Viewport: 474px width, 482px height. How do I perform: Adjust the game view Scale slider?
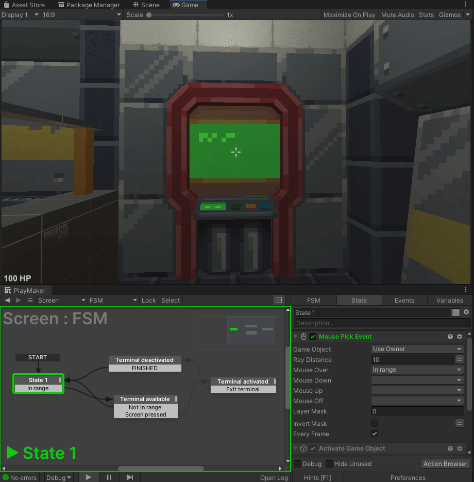149,15
